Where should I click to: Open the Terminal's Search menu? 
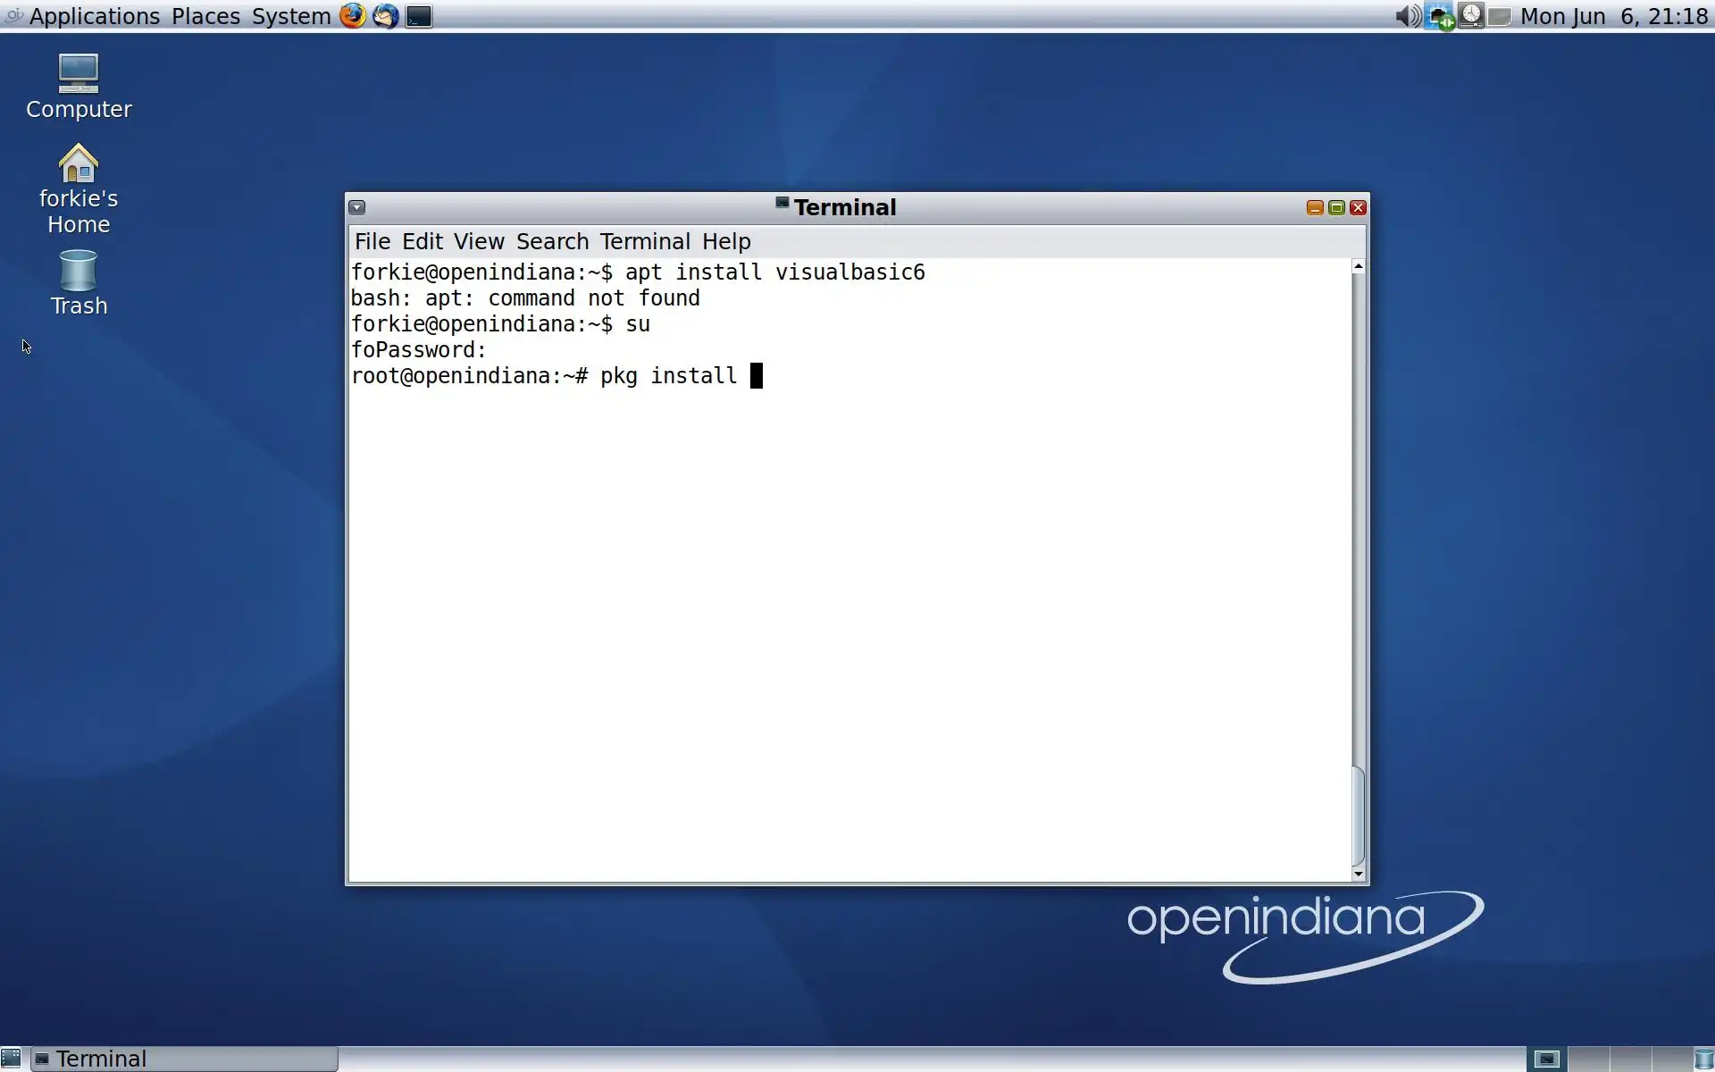point(552,241)
